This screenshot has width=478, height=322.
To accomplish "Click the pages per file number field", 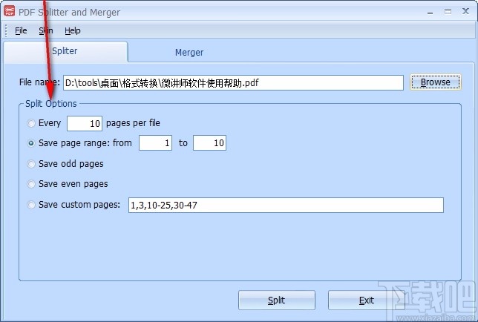I will tap(85, 123).
